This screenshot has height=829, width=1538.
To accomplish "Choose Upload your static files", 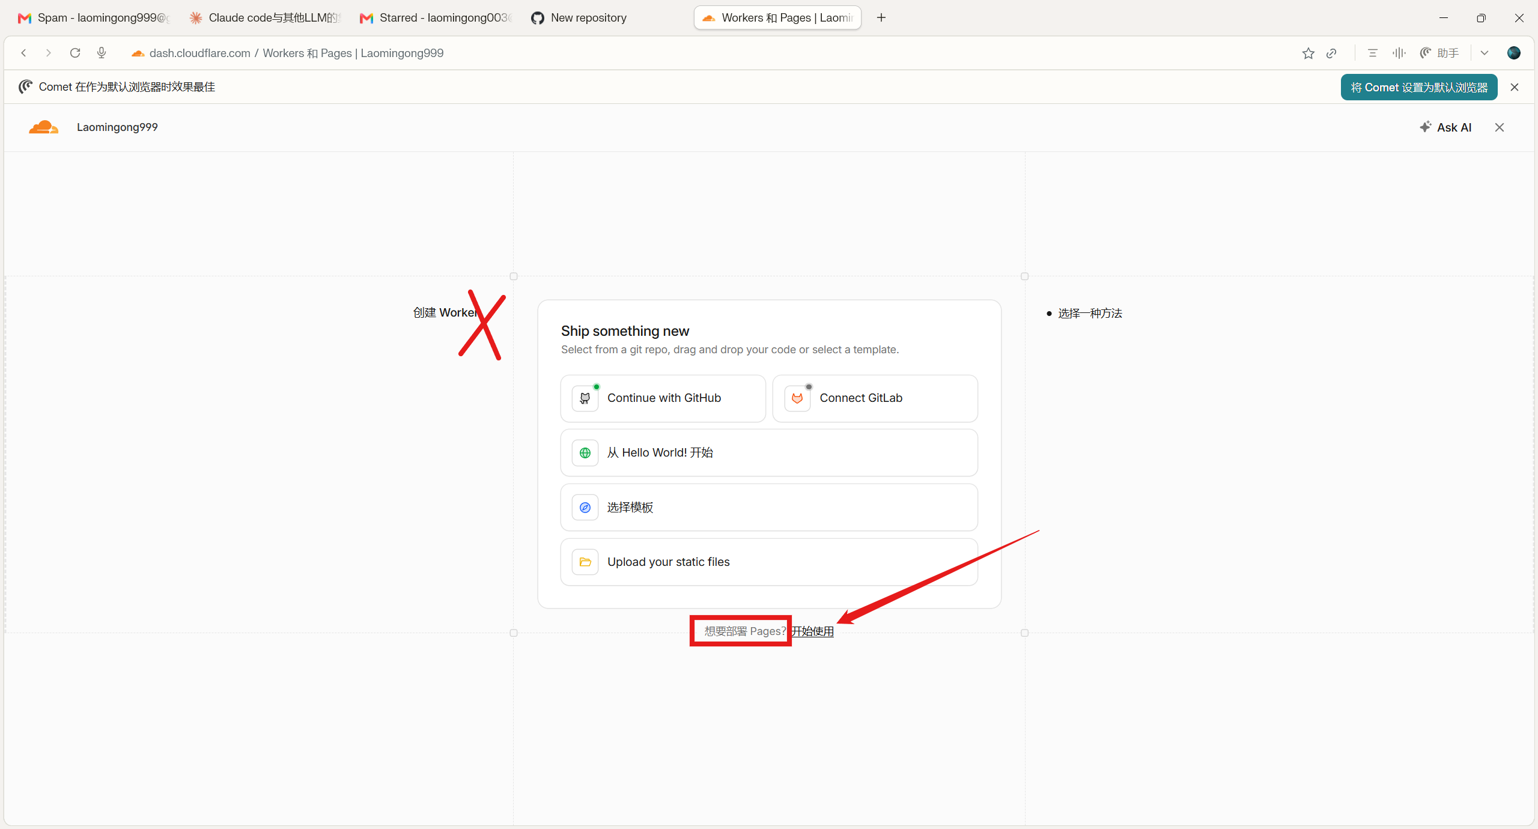I will tap(769, 562).
